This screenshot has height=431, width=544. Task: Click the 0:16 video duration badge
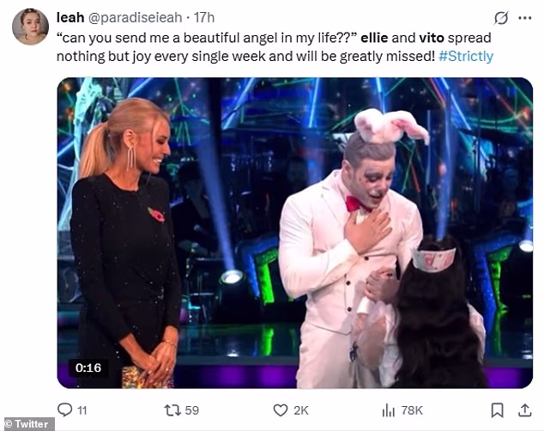coord(88,367)
